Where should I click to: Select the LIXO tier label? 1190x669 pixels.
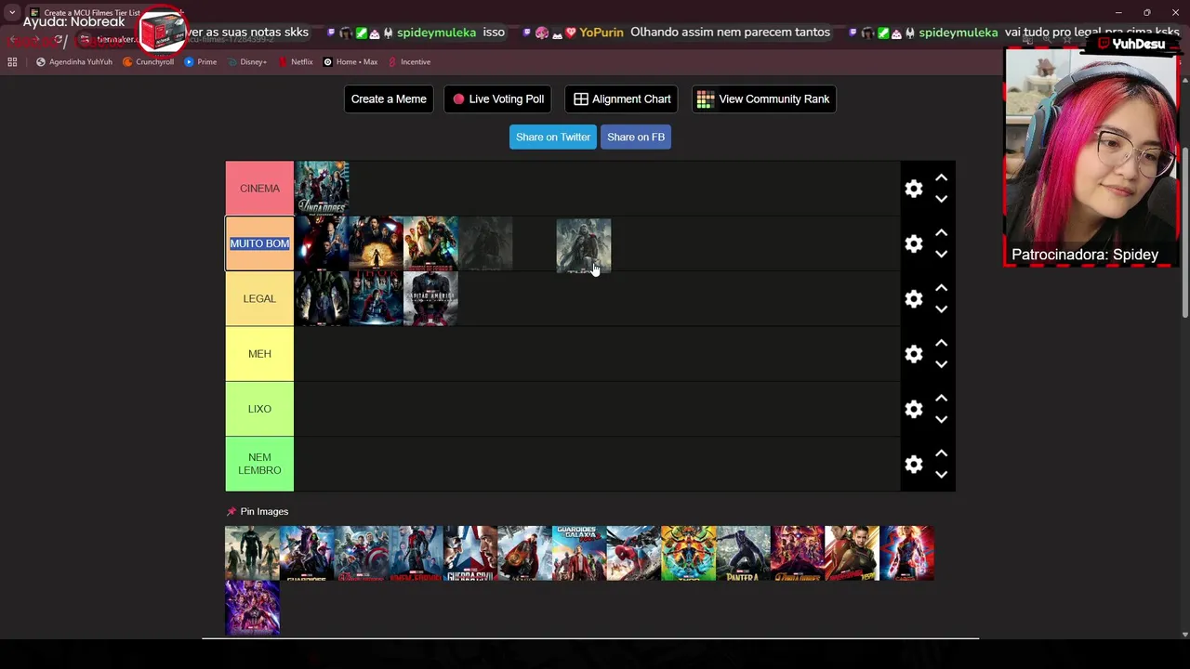259,409
